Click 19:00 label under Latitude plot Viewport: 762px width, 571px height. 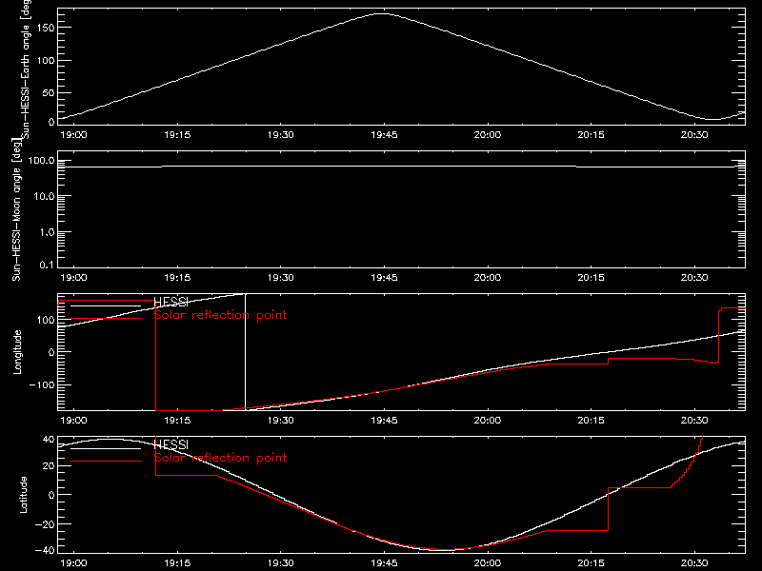pos(73,562)
